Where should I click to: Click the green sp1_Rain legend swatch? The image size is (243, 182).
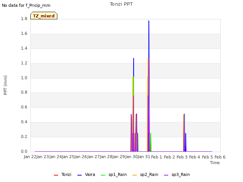point(103,175)
